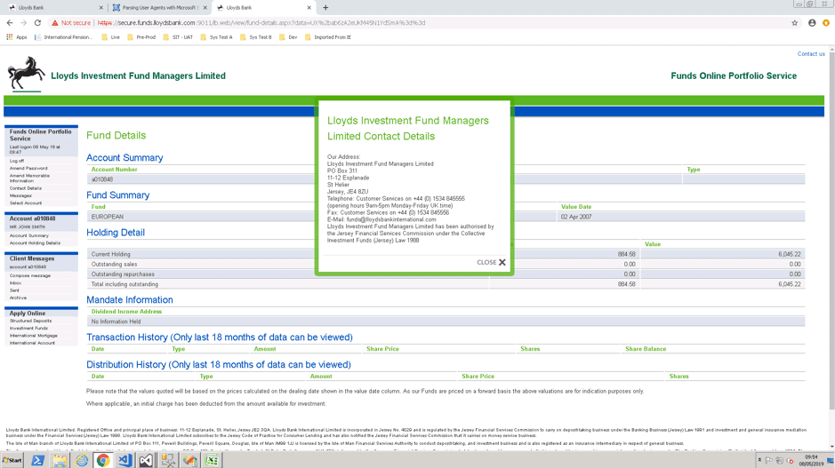Open the Live bookmarks folder

click(111, 37)
